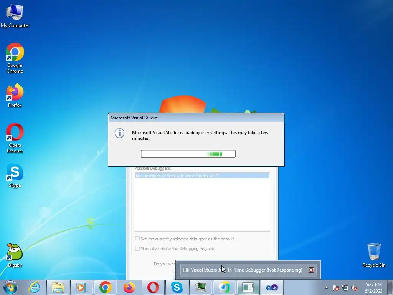Click the Microsoft Visual Studio dialog title bar
The width and height of the screenshot is (393, 295).
[196, 118]
